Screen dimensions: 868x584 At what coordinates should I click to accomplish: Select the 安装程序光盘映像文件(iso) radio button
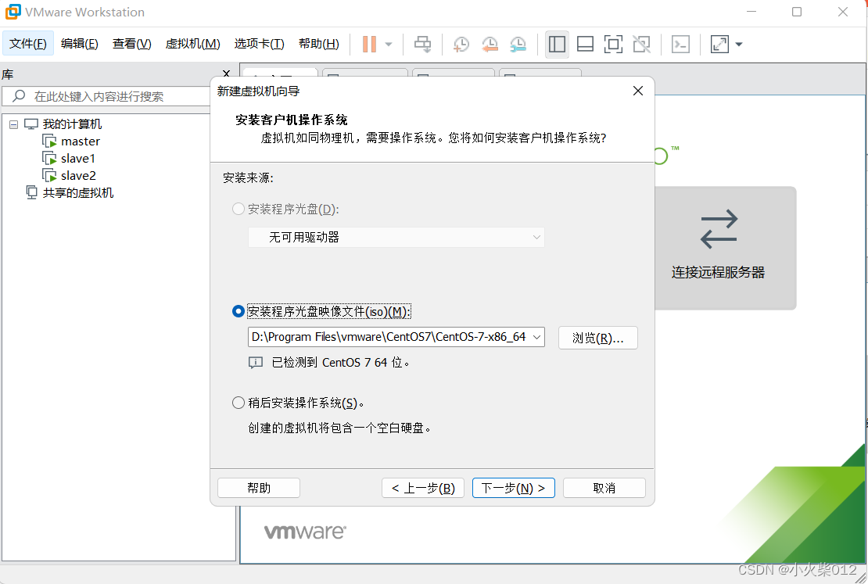point(239,312)
